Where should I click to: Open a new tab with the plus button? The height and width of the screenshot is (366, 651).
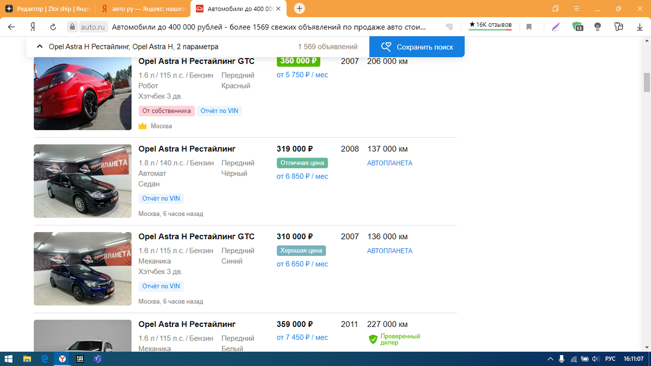299,9
